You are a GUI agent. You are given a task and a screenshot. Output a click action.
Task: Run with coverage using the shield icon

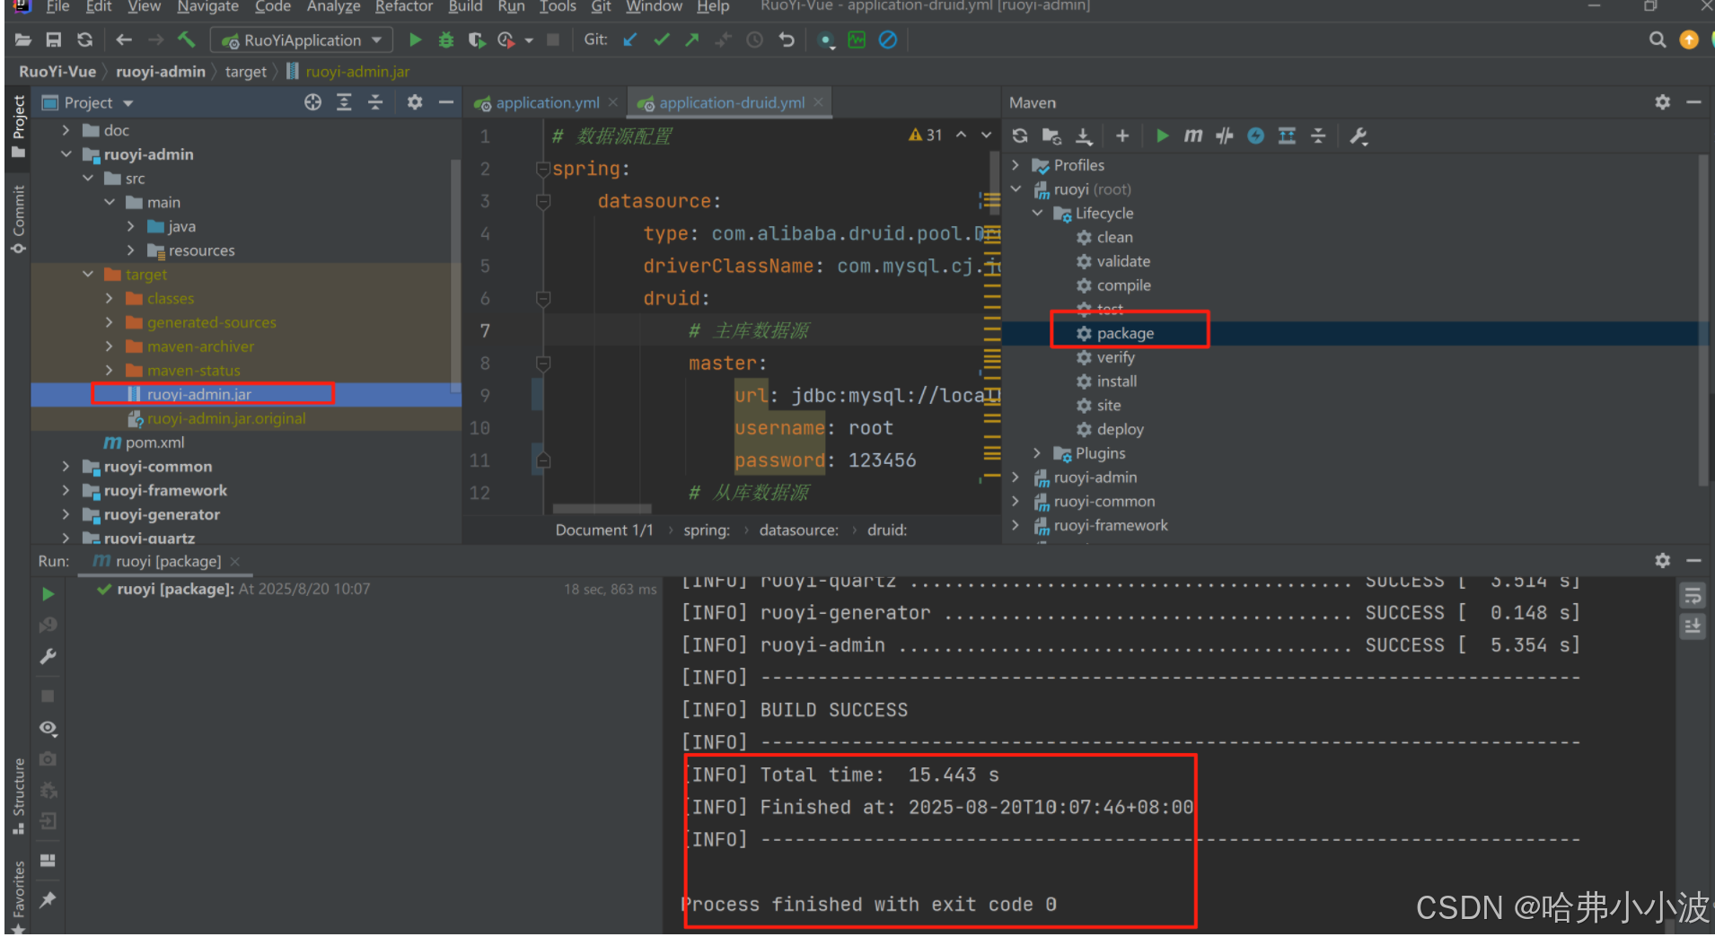click(476, 39)
